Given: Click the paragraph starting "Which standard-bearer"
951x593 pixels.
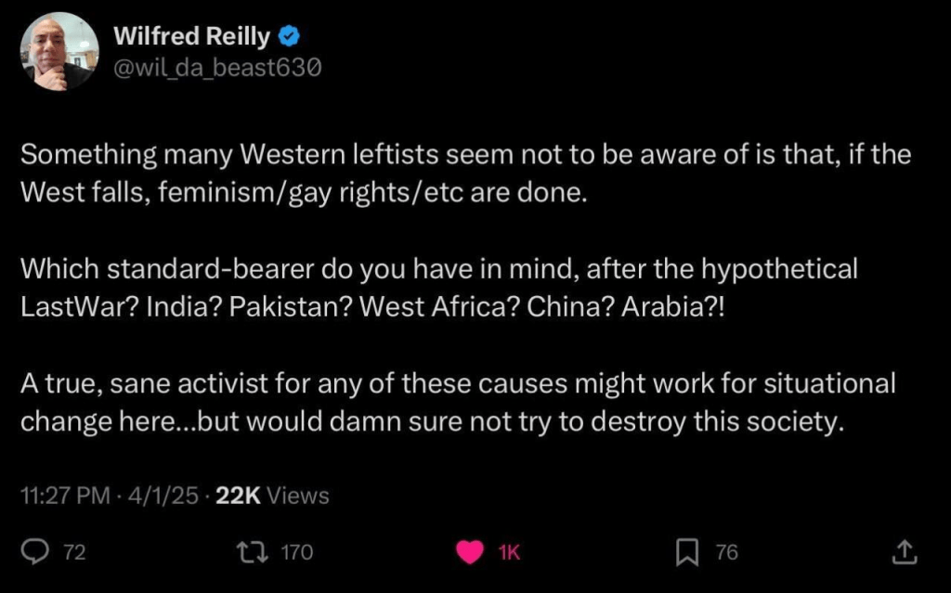Looking at the screenshot, I should pos(438,290).
